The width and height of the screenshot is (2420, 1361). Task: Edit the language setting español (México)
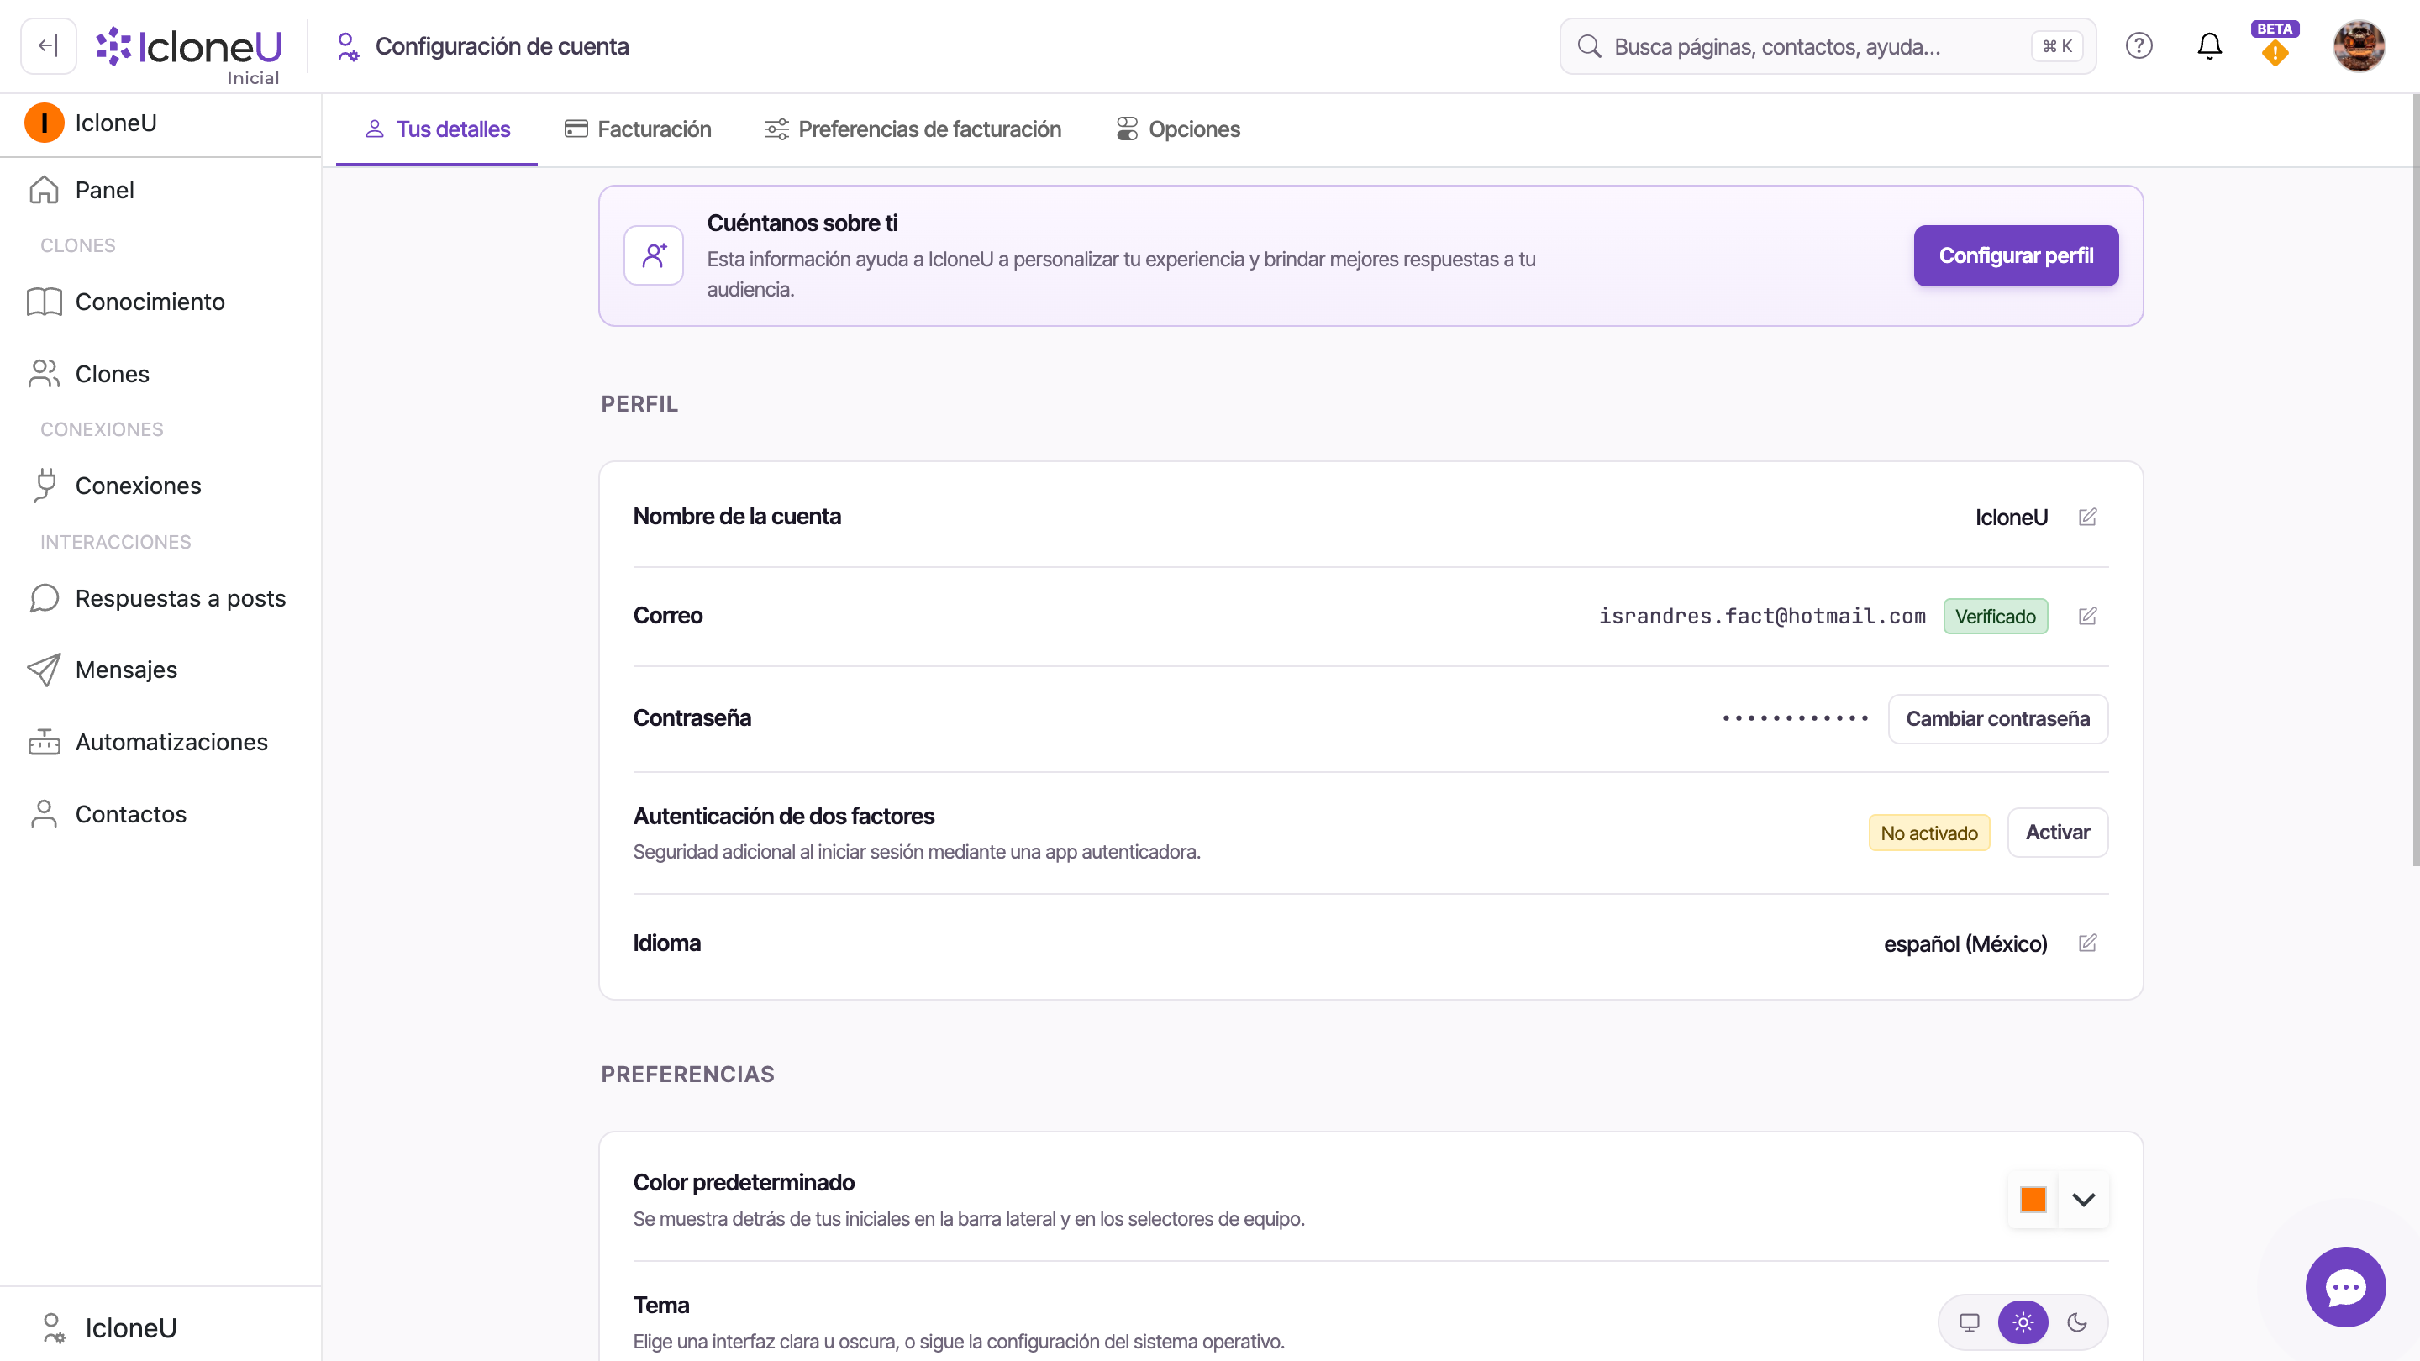pos(2087,943)
